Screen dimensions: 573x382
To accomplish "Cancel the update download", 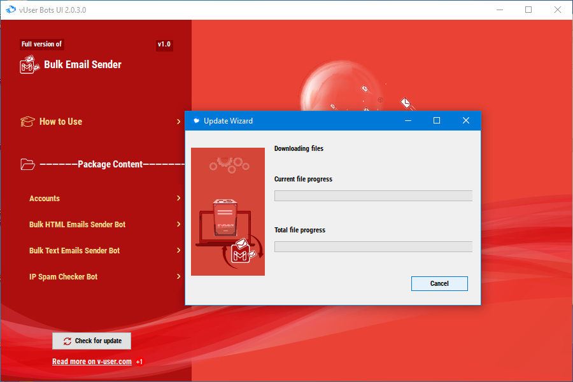I will coord(439,284).
